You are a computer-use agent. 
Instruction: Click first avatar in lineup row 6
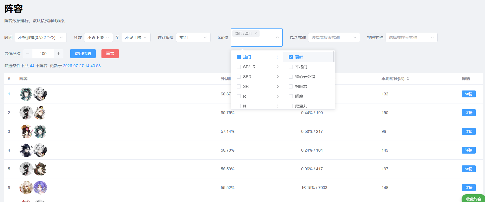pos(26,188)
